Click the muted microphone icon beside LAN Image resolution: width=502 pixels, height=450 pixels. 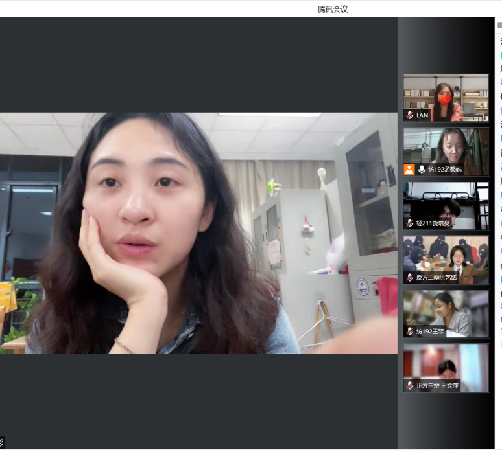point(410,115)
